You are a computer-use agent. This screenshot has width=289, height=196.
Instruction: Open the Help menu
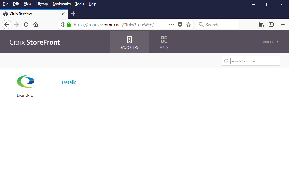pyautogui.click(x=92, y=4)
